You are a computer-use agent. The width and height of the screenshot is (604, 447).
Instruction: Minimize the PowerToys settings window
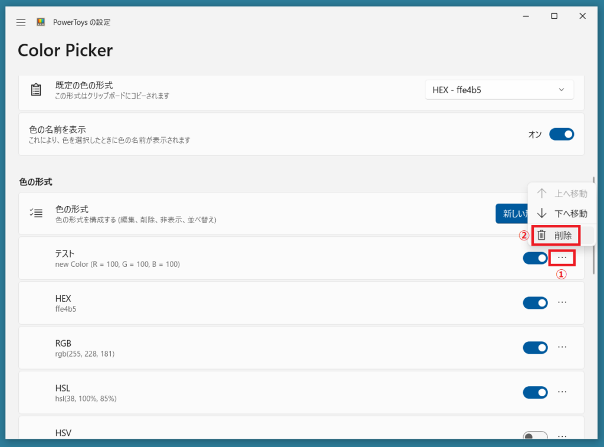pyautogui.click(x=526, y=16)
